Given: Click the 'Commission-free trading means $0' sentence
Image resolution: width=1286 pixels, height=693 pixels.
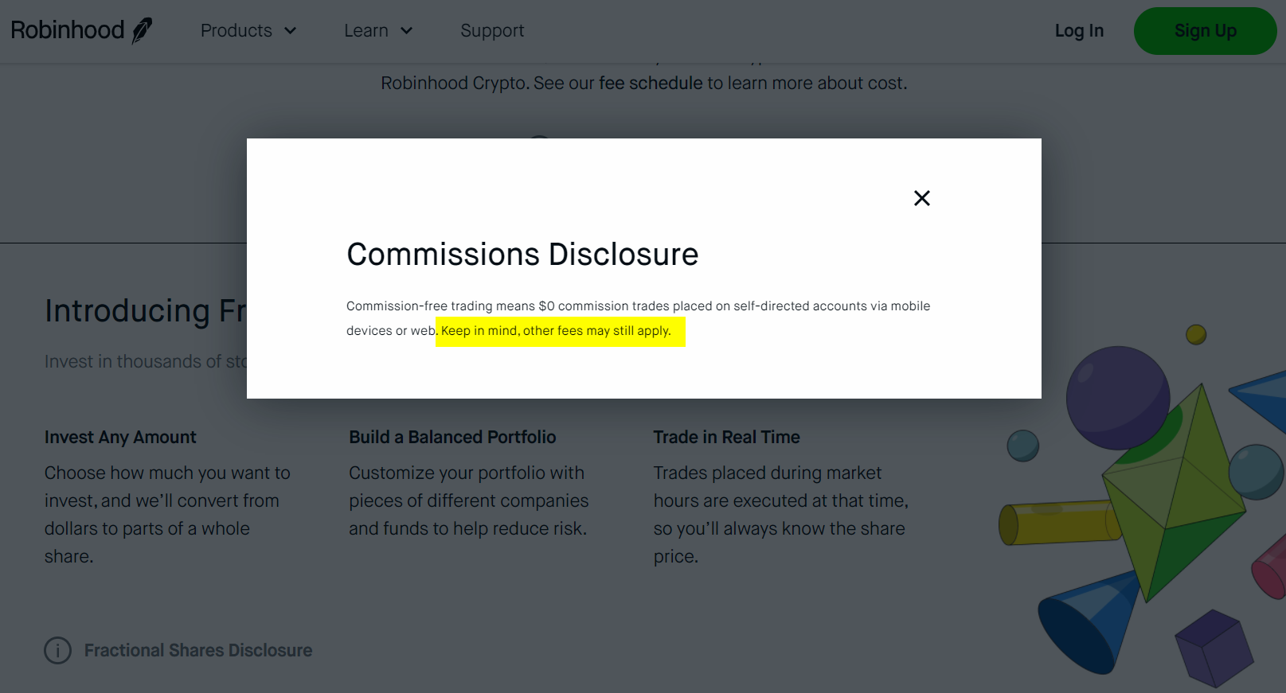Looking at the screenshot, I should (x=638, y=318).
